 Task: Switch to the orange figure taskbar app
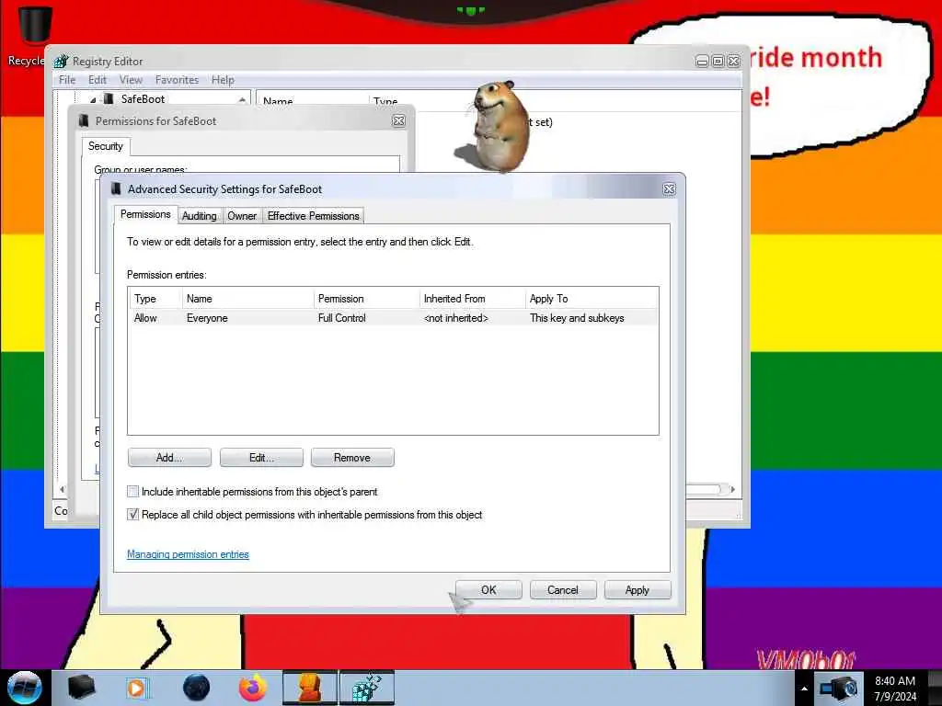coord(310,688)
